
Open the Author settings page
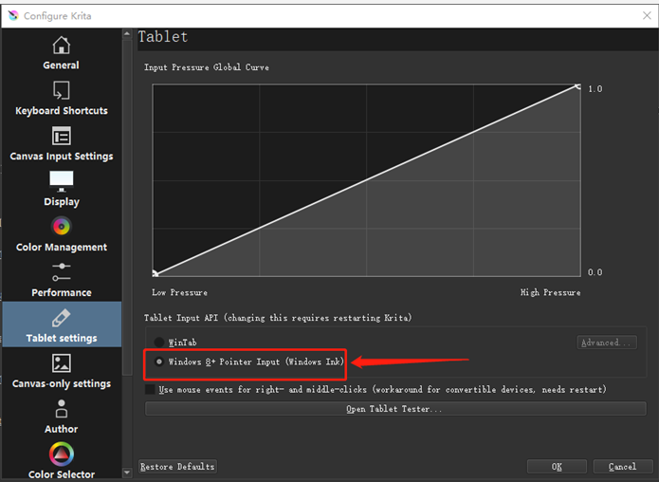tap(62, 417)
